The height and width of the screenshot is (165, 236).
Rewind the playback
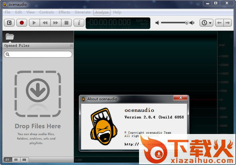pos(45,23)
